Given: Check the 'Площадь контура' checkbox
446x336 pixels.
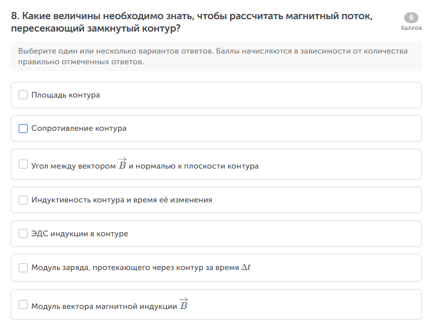Looking at the screenshot, I should [23, 95].
